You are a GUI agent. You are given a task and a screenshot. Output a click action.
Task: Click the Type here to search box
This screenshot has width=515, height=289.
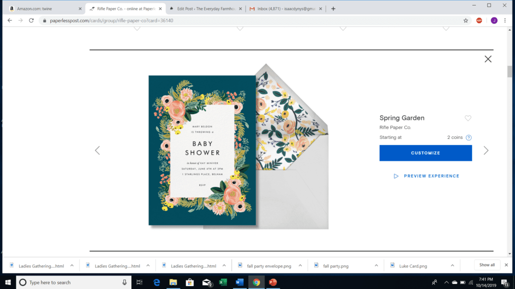tap(73, 282)
